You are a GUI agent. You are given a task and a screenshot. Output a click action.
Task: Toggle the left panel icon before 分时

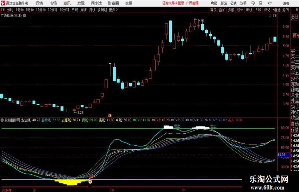pos(3,10)
